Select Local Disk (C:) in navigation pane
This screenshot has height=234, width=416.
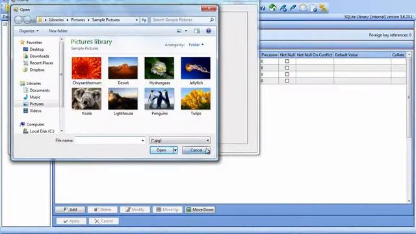[38, 131]
